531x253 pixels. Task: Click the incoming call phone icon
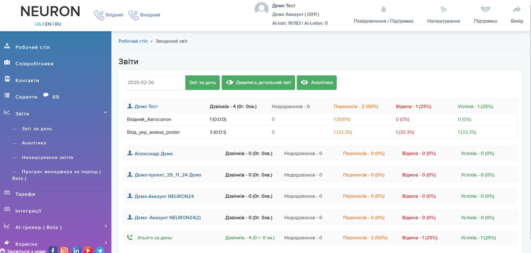pyautogui.click(x=99, y=15)
